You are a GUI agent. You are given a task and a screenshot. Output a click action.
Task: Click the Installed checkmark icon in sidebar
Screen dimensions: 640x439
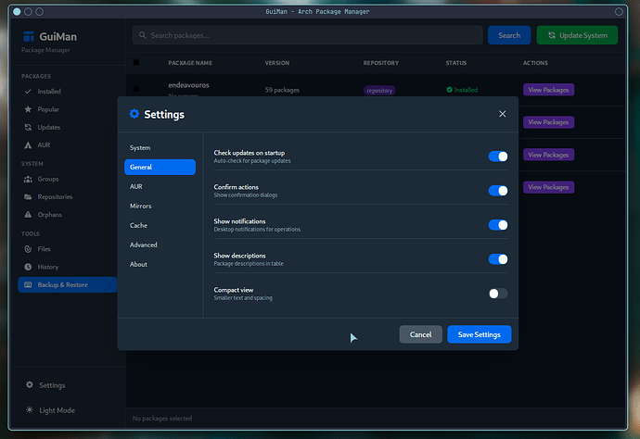[29, 92]
